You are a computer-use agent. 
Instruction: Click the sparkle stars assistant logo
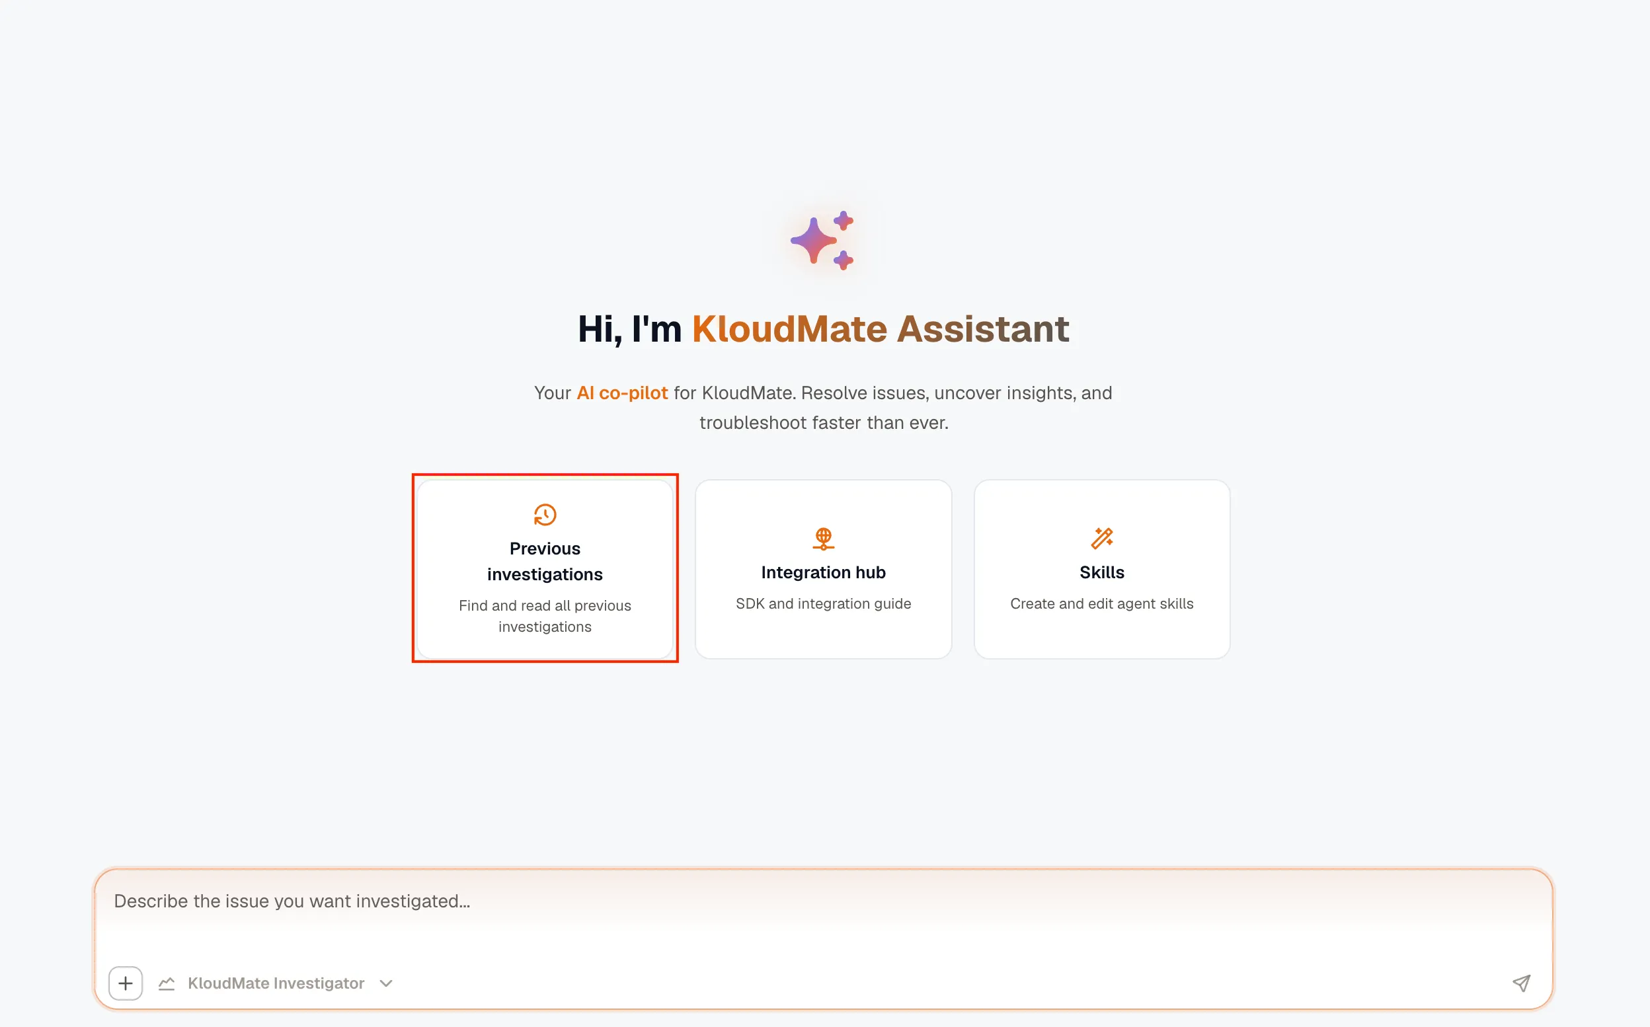point(822,241)
